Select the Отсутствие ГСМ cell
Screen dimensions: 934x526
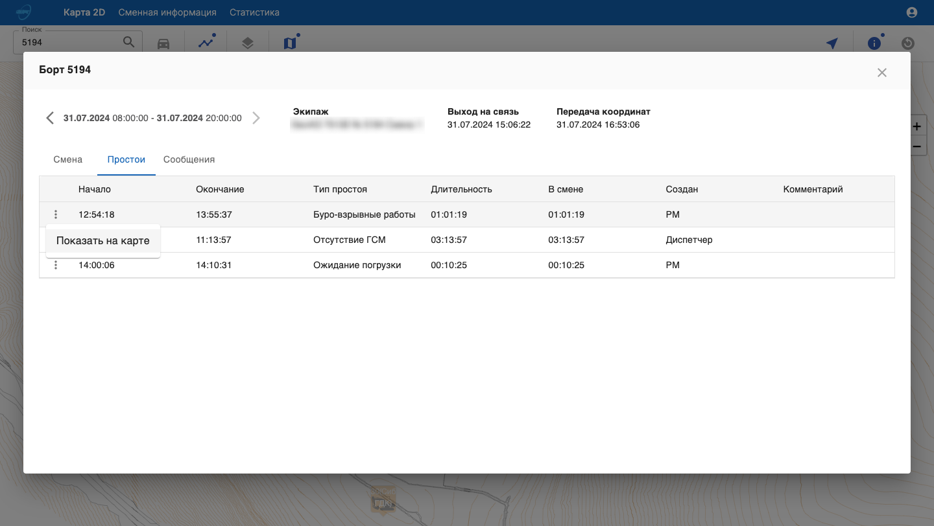349,240
